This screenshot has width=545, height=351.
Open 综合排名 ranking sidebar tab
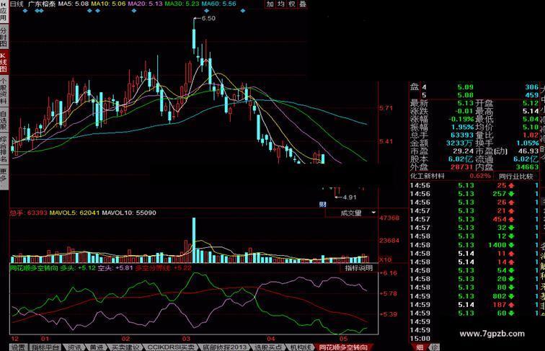pyautogui.click(x=4, y=148)
